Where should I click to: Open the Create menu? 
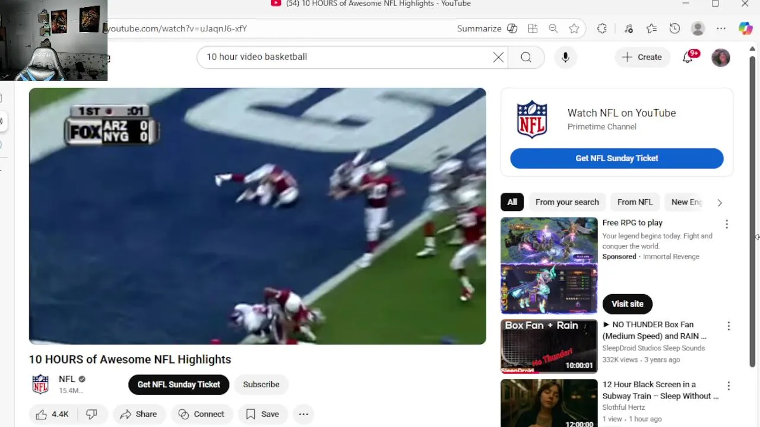click(x=642, y=57)
